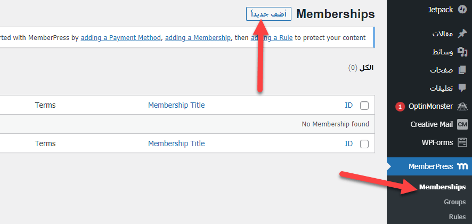Image resolution: width=472 pixels, height=224 pixels.
Task: Open the Groups submenu item
Action: 454,202
